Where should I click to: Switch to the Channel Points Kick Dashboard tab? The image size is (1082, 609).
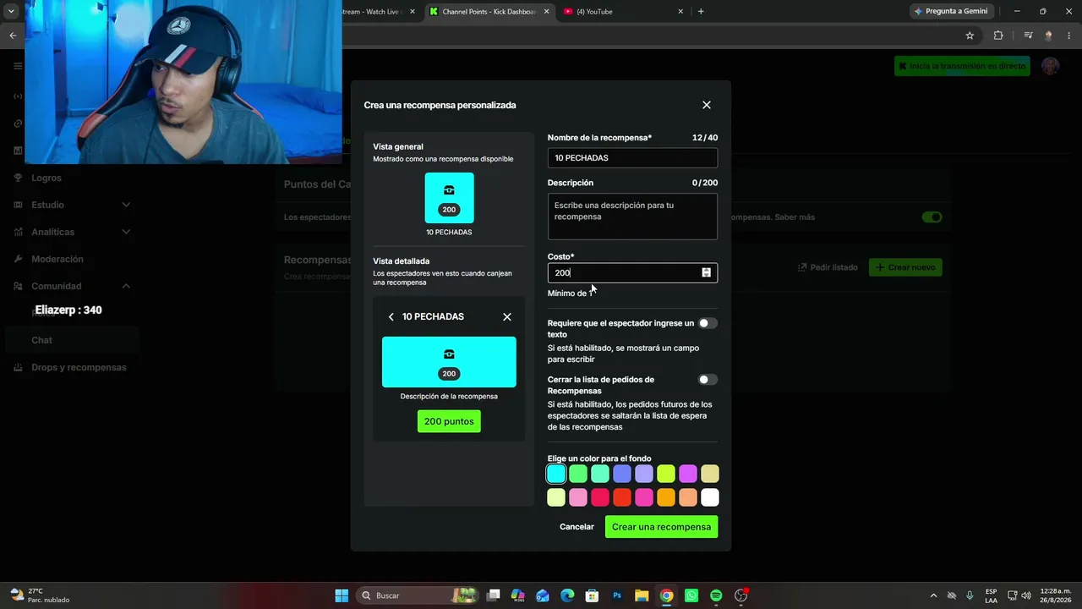click(x=489, y=12)
